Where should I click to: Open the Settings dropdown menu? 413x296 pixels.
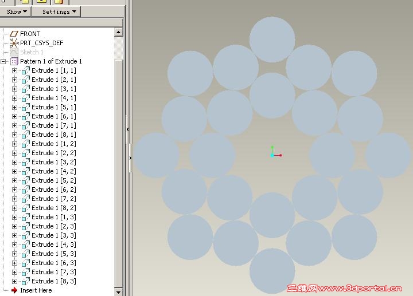coord(56,12)
